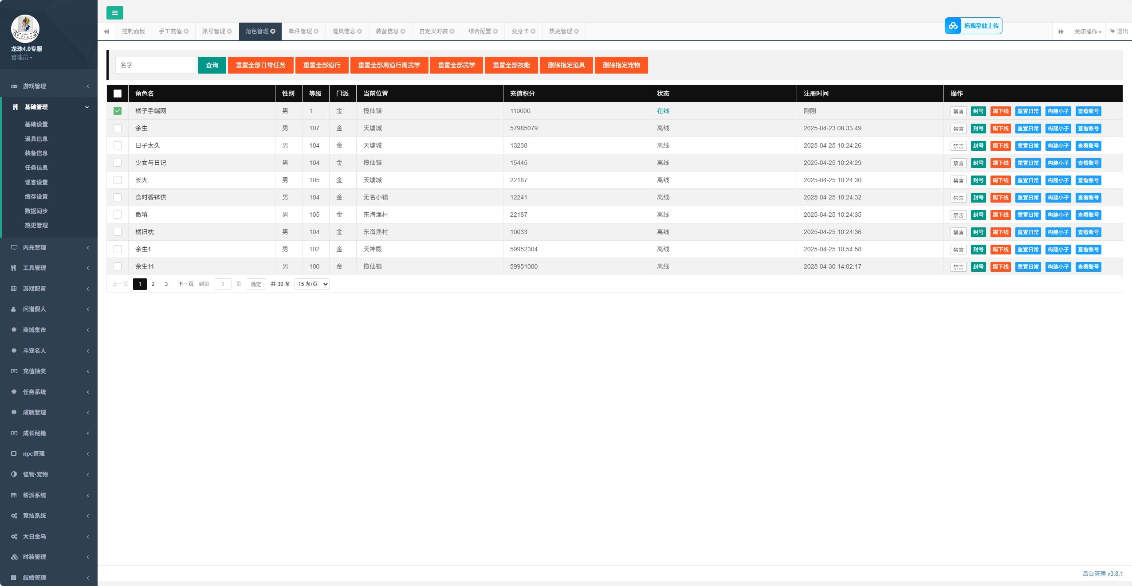The image size is (1132, 586).
Task: Expand the 工具管理 sidebar menu
Action: pos(49,268)
